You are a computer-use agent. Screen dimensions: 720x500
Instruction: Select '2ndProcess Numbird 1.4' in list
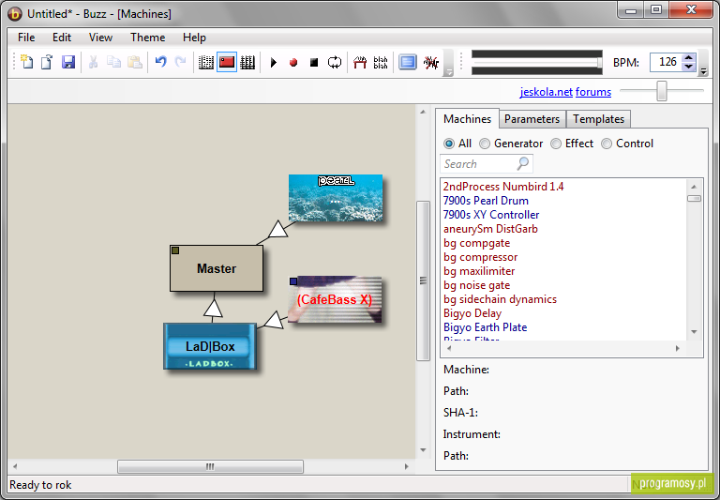(x=503, y=187)
